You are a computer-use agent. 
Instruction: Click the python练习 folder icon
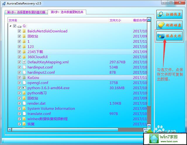(x=24, y=93)
